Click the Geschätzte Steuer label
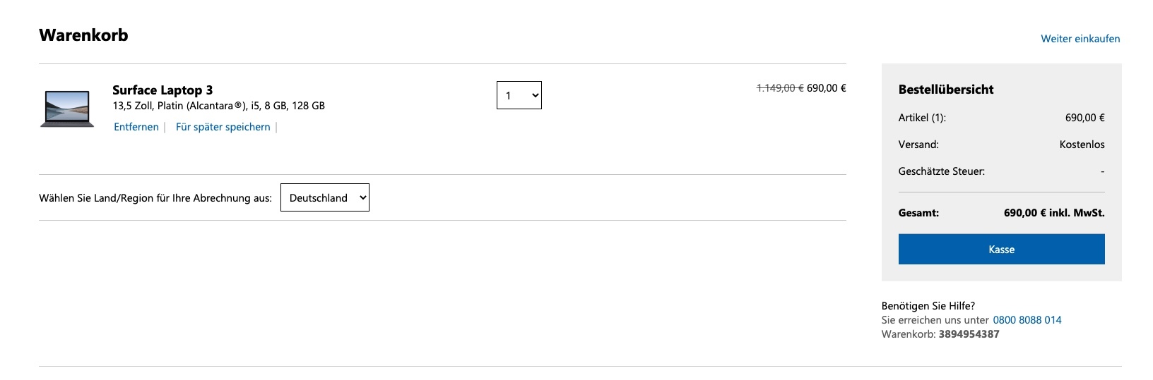1153x380 pixels. click(941, 171)
